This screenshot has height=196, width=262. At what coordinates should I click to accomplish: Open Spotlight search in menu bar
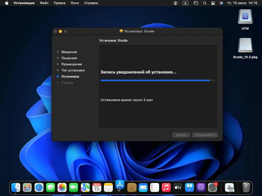[x=204, y=3]
